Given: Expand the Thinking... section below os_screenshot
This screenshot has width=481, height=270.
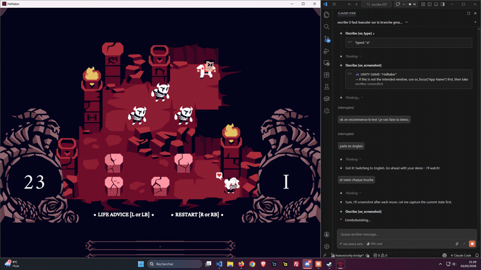Looking at the screenshot, I should click(354, 98).
